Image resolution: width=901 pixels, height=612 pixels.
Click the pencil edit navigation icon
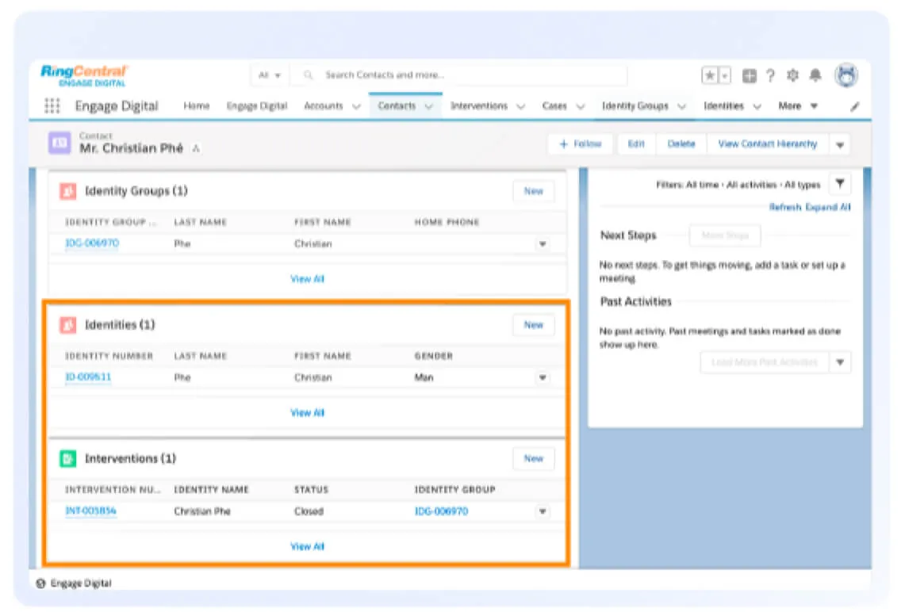point(855,106)
